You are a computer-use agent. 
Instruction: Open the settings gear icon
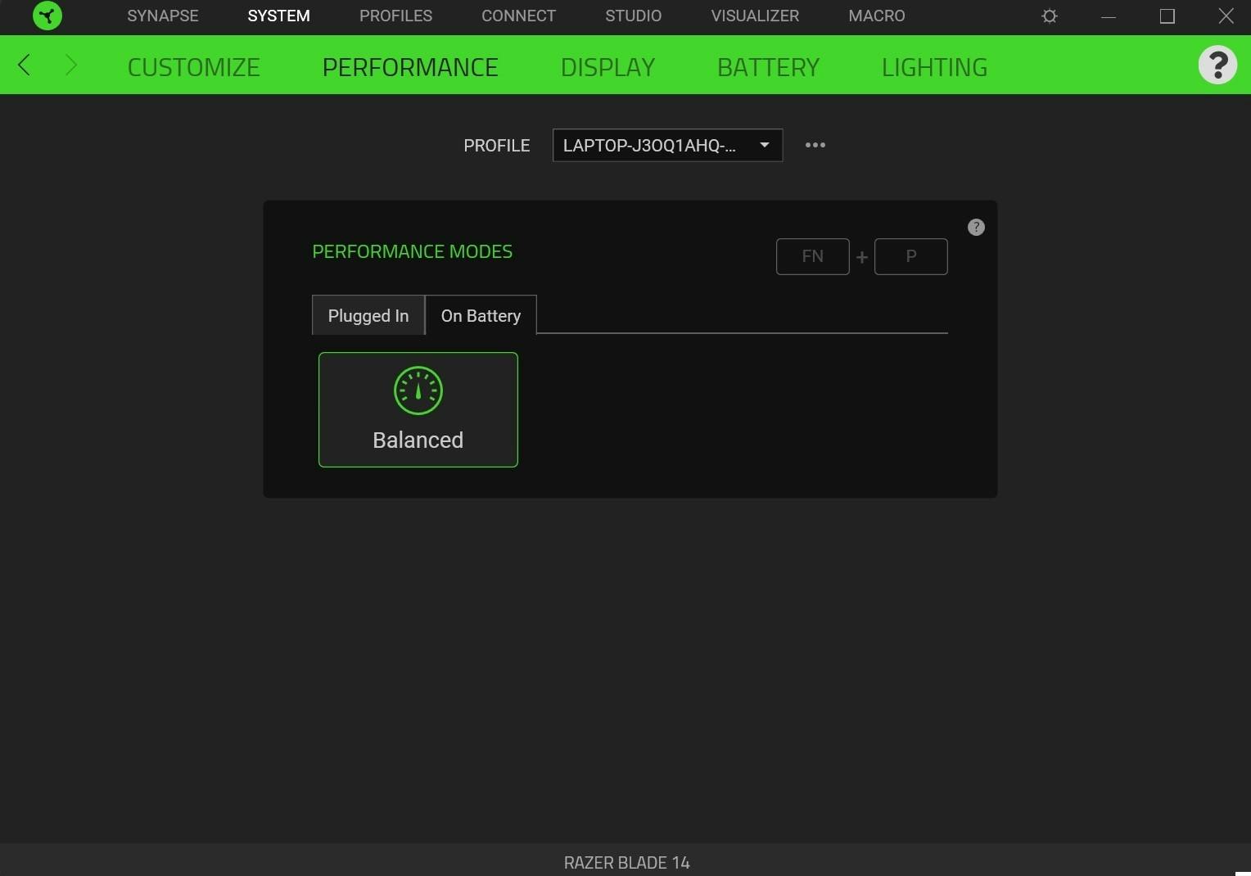[x=1050, y=16]
